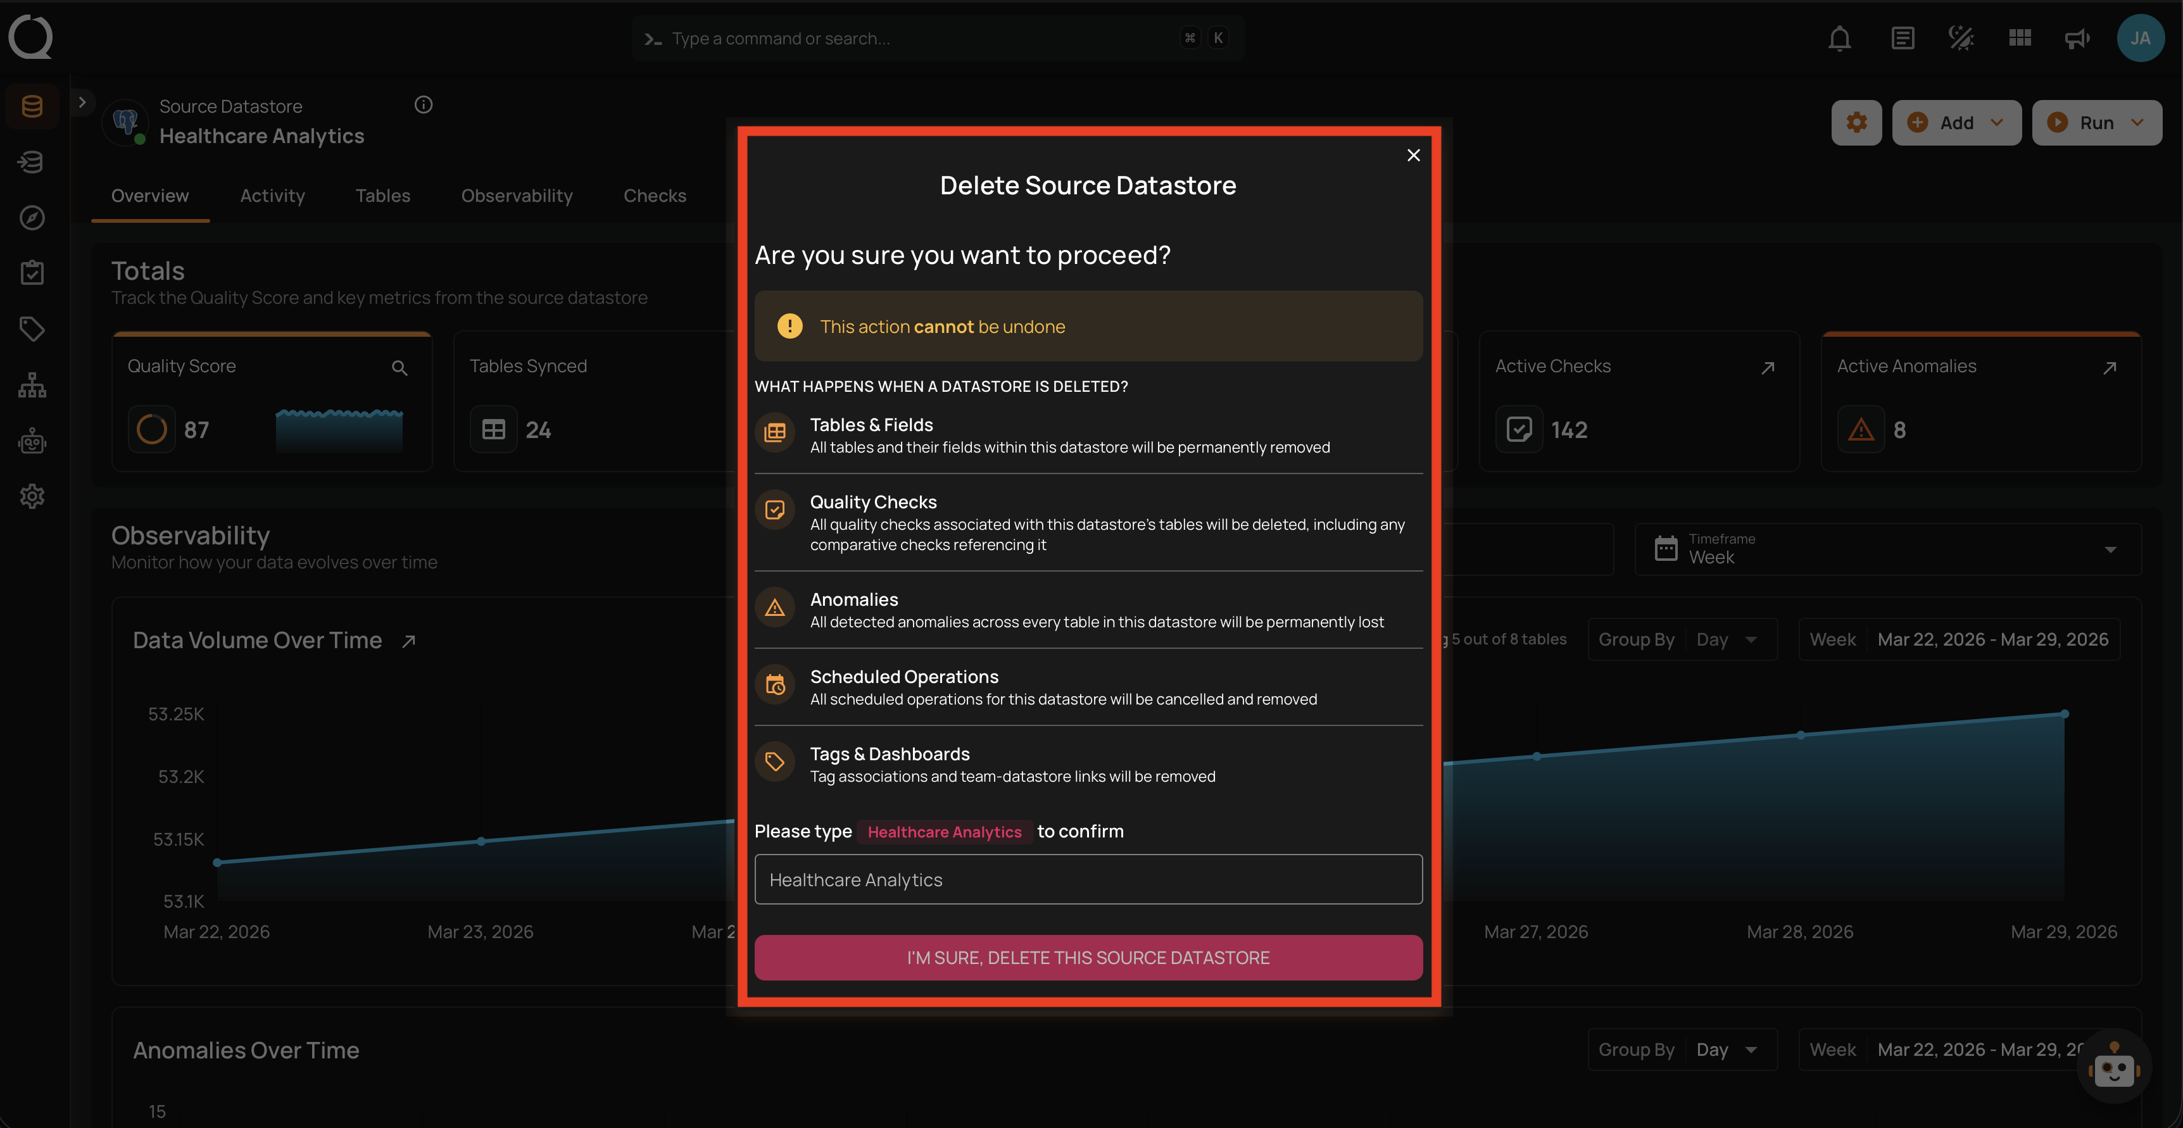Click the datastore name confirmation field
The height and width of the screenshot is (1128, 2183).
(x=1088, y=880)
